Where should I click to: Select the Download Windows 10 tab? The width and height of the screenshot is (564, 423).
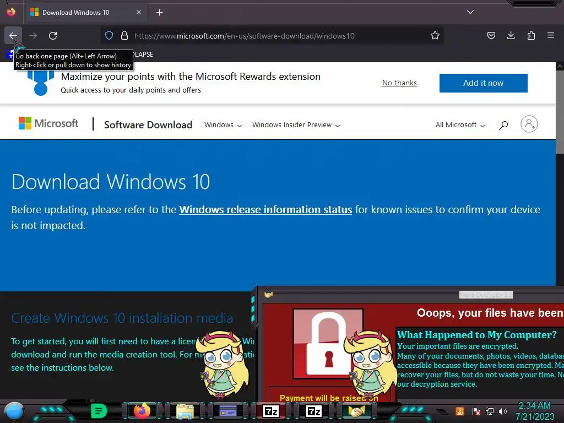pos(85,12)
